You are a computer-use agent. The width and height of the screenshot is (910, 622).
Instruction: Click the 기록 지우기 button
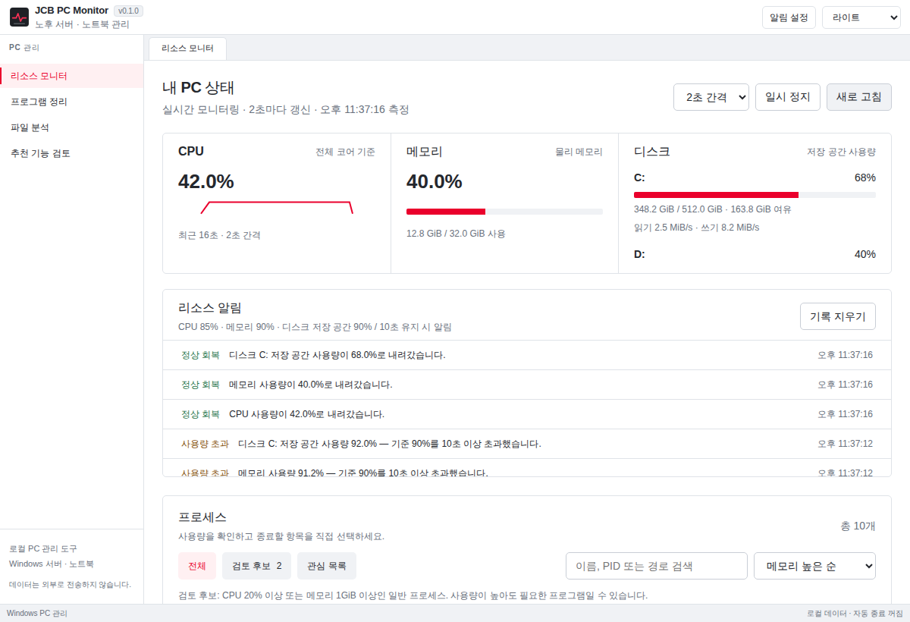[x=838, y=316]
